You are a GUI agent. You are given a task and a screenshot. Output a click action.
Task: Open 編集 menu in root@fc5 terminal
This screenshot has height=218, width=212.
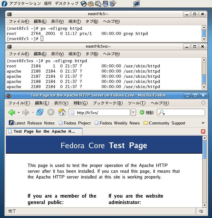click(x=40, y=22)
